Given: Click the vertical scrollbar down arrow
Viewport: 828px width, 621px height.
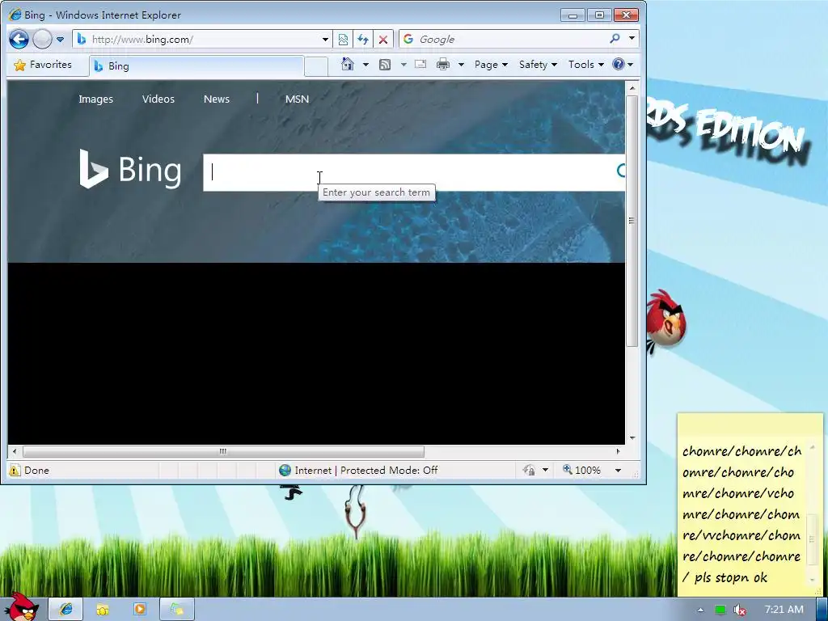Looking at the screenshot, I should click(x=632, y=437).
